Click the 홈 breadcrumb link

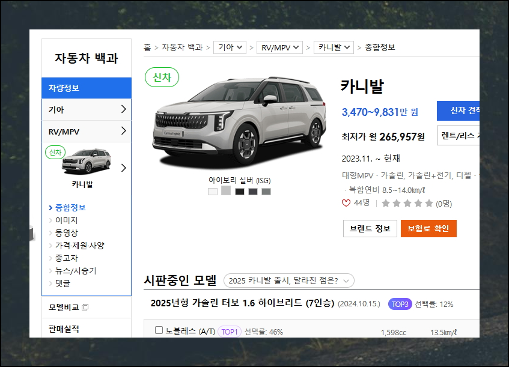point(147,47)
